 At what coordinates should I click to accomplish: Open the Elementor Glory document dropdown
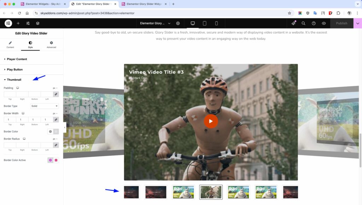point(155,23)
